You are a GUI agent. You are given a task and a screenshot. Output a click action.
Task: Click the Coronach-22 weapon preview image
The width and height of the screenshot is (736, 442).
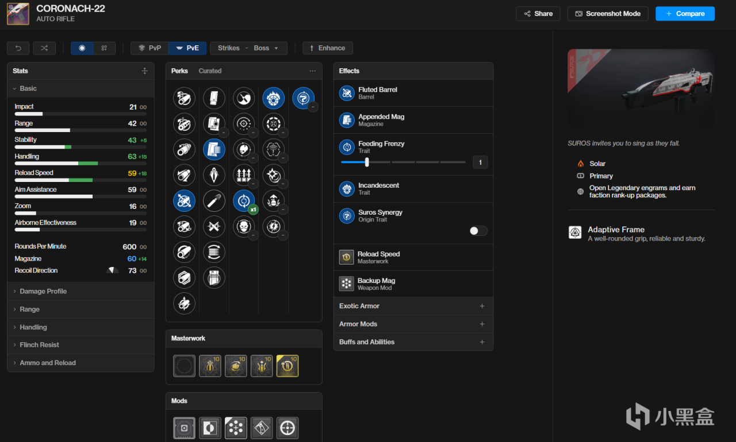point(641,88)
